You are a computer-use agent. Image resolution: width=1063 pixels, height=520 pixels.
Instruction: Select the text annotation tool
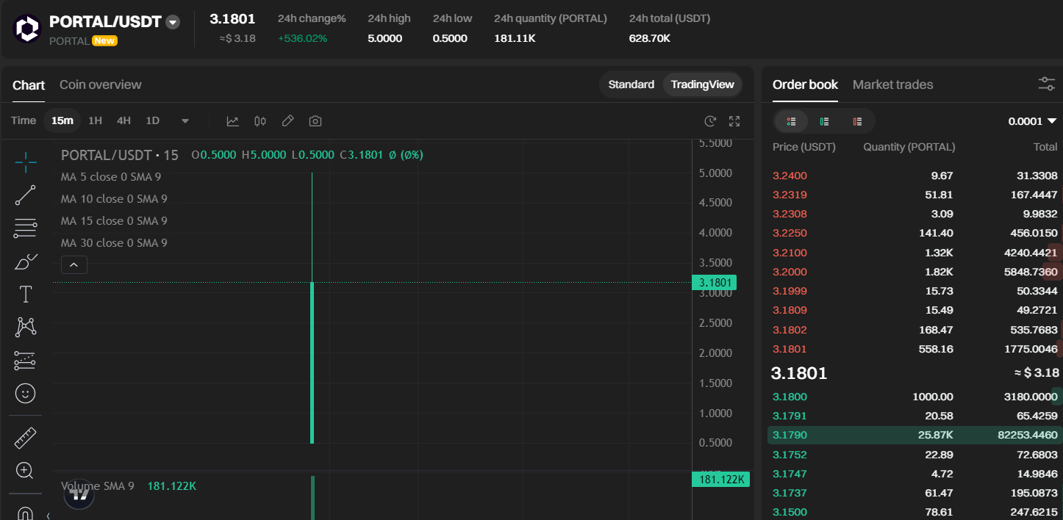pos(26,295)
